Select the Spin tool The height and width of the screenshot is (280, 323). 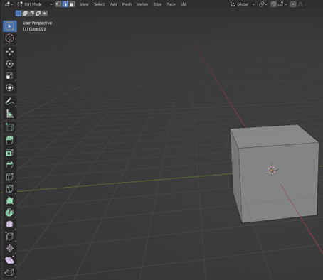point(9,212)
